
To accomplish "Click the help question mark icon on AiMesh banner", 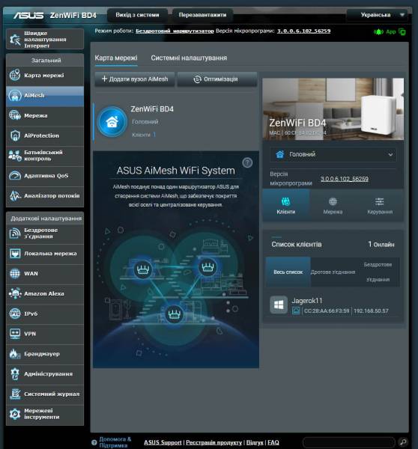I will click(x=247, y=162).
